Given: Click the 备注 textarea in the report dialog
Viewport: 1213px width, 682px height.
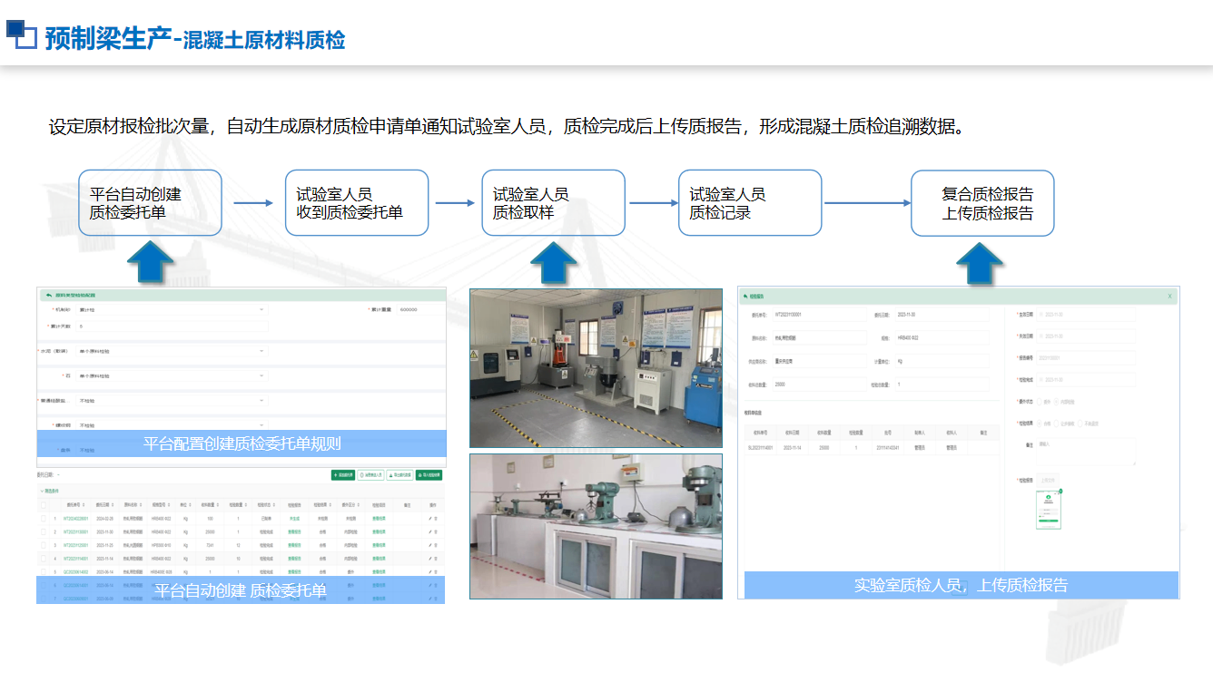Looking at the screenshot, I should (x=1086, y=452).
